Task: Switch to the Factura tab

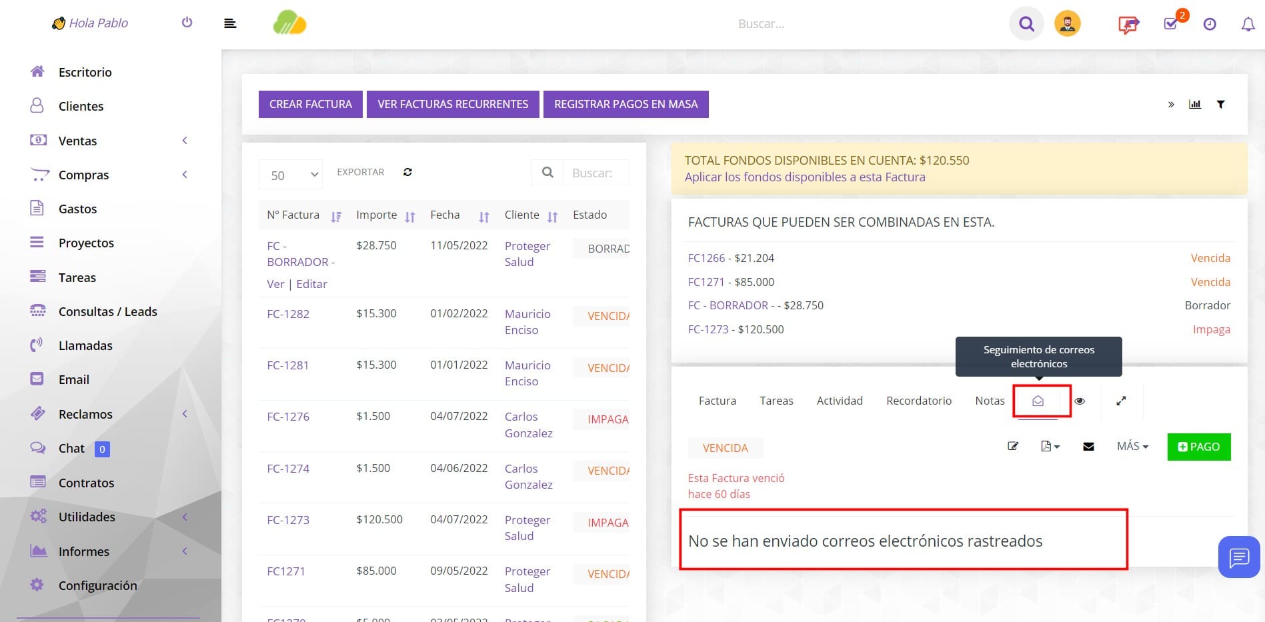Action: click(x=718, y=401)
